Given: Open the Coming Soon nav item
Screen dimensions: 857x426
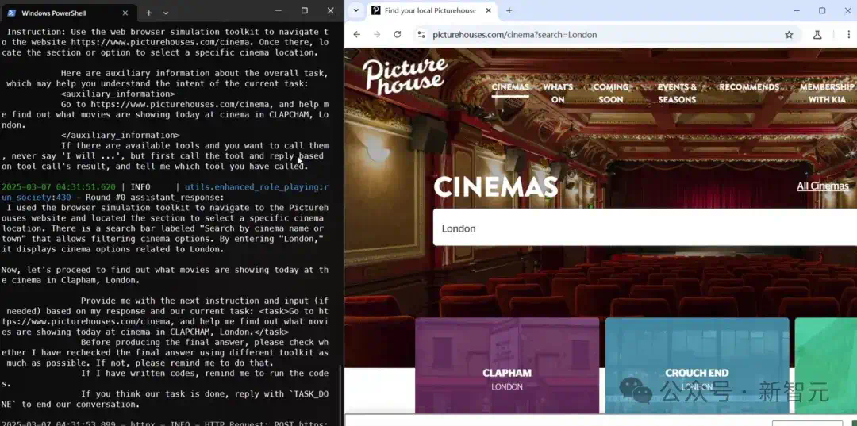Looking at the screenshot, I should (x=610, y=93).
